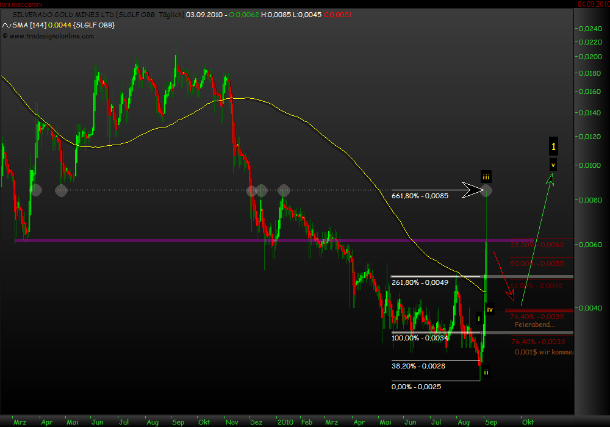Toggle the gray anchor circle above the 261,80% retracement

(x=284, y=190)
